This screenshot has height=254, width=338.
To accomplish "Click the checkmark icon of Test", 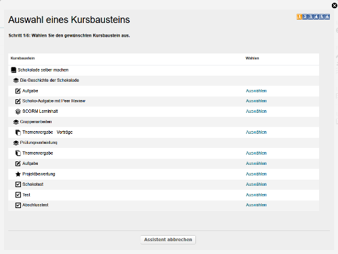I will (x=18, y=195).
